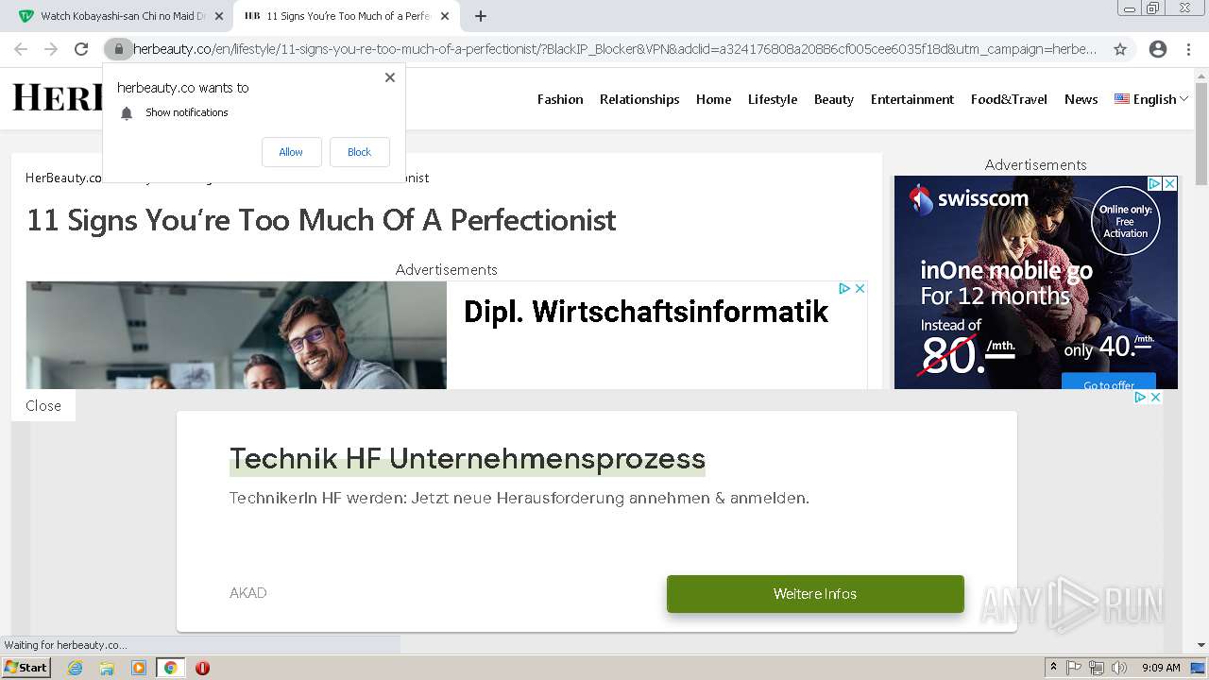Click the HerBeauty site logo
The image size is (1209, 680).
[57, 97]
